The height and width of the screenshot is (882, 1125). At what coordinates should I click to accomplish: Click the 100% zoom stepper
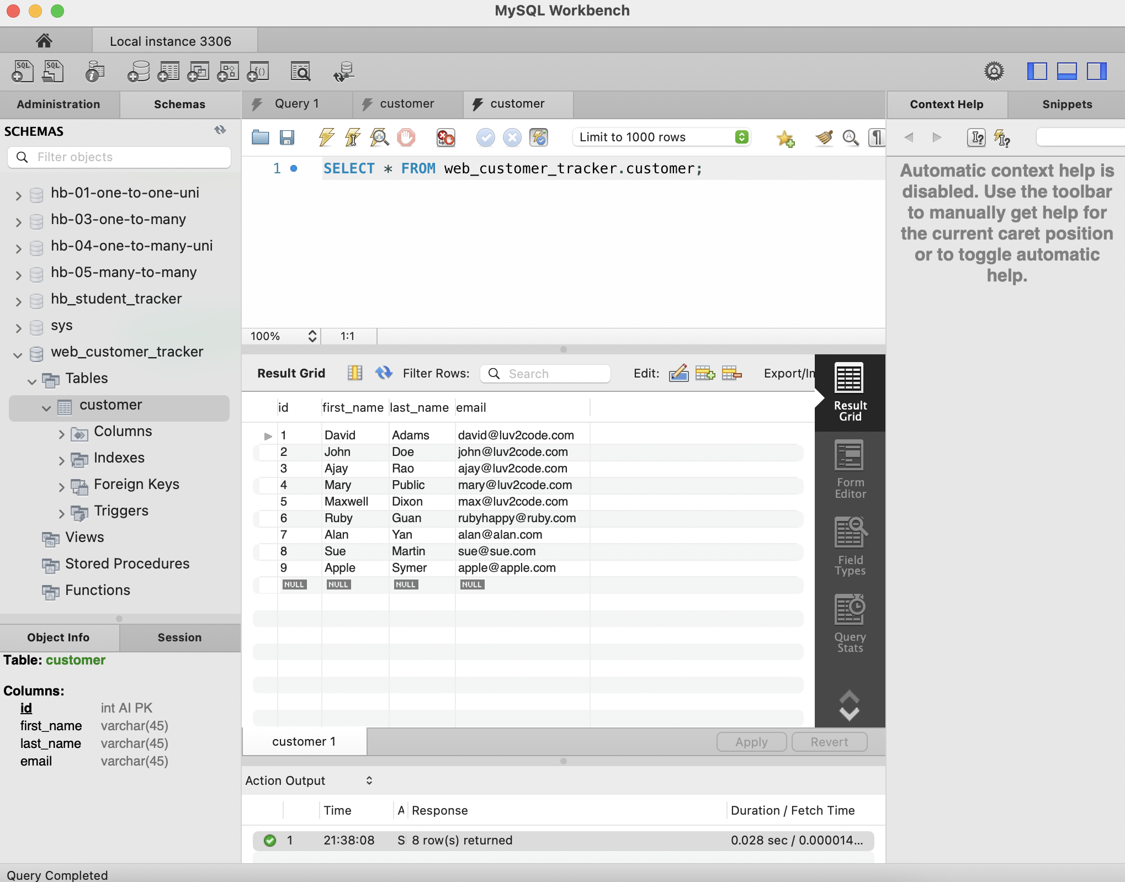point(312,336)
